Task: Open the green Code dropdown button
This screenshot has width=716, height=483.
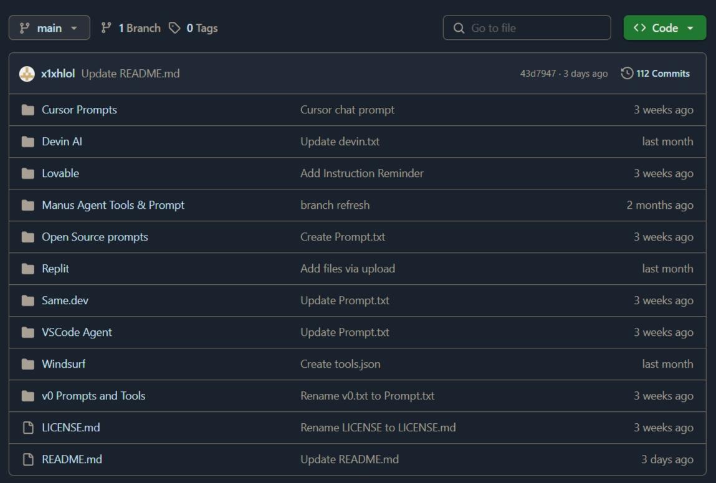Action: pos(664,28)
